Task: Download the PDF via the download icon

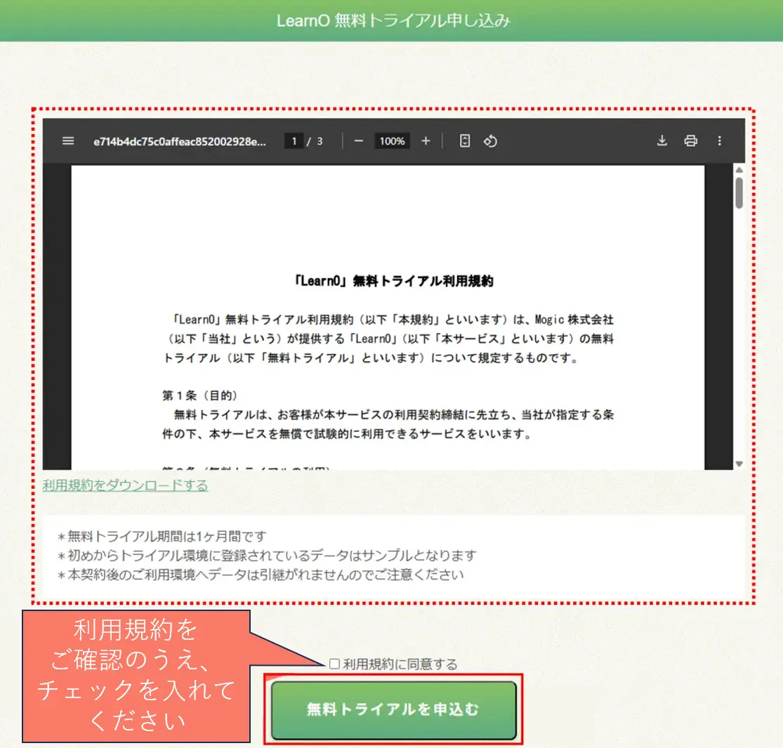Action: 662,141
